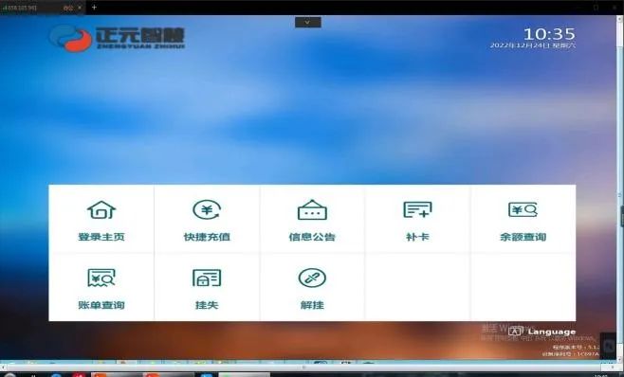Click the 10:35 clock display
624x377 pixels.
pos(549,34)
